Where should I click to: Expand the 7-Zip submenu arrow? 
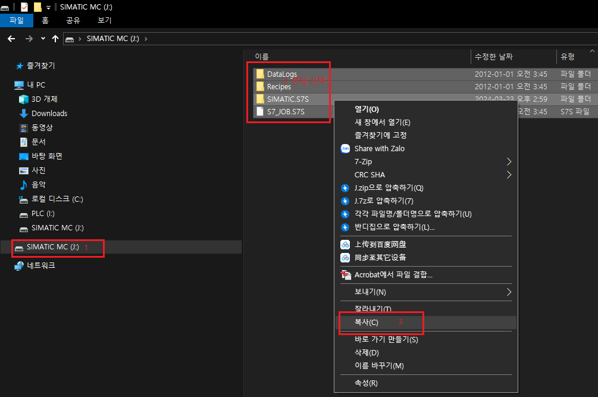point(509,162)
